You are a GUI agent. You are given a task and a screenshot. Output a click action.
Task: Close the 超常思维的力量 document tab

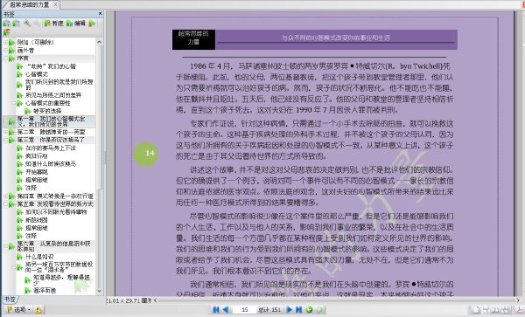tap(56, 4)
